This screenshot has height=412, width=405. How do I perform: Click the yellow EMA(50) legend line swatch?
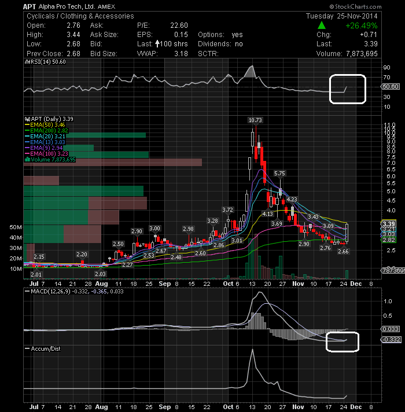(x=27, y=125)
